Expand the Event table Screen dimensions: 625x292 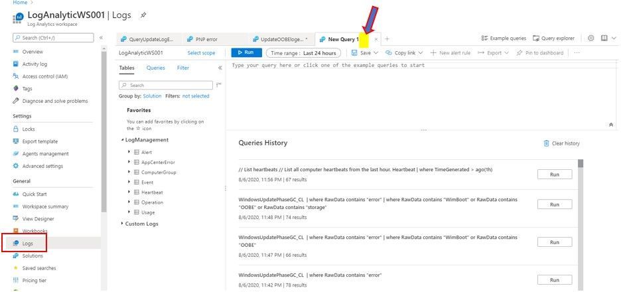click(129, 182)
